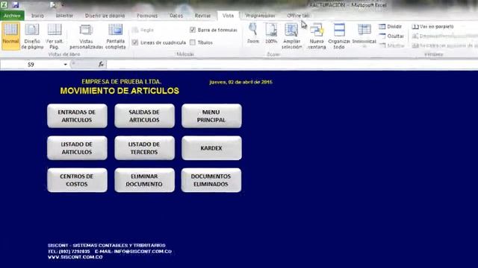The image size is (478, 268).
Task: Select the Normal view icon
Action: pyautogui.click(x=10, y=36)
